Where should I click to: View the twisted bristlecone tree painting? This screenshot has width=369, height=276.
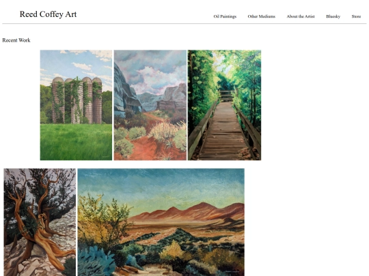40,222
